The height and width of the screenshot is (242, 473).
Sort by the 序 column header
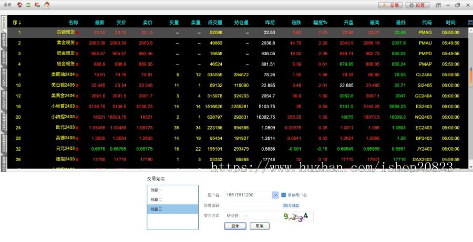coord(17,22)
